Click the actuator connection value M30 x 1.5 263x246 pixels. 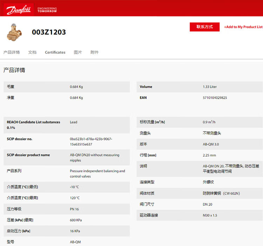click(x=210, y=215)
